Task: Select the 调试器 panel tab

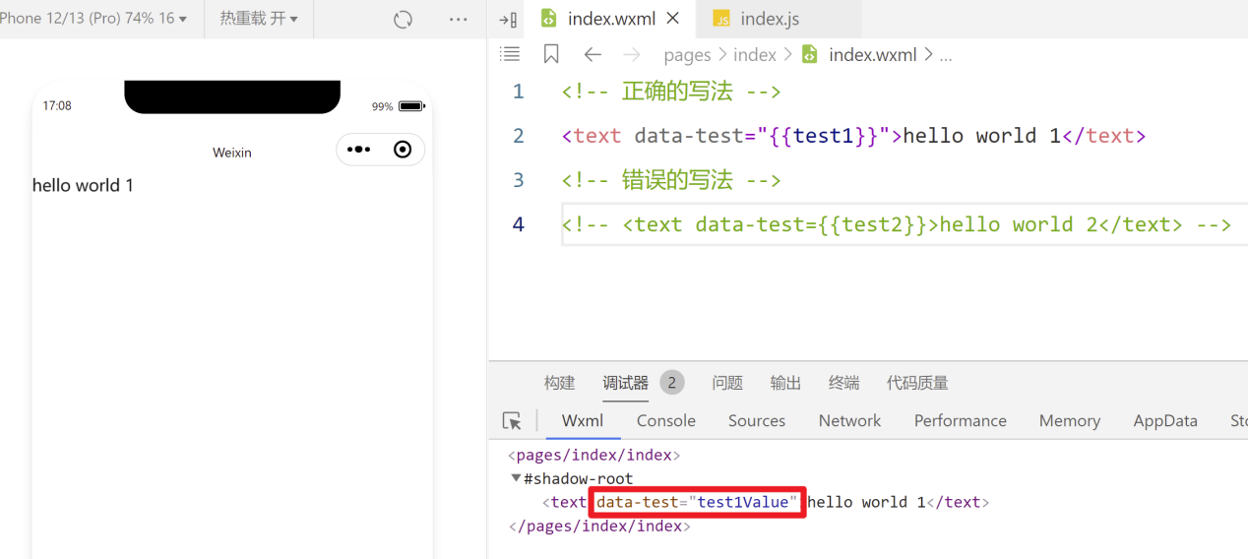Action: pos(626,383)
